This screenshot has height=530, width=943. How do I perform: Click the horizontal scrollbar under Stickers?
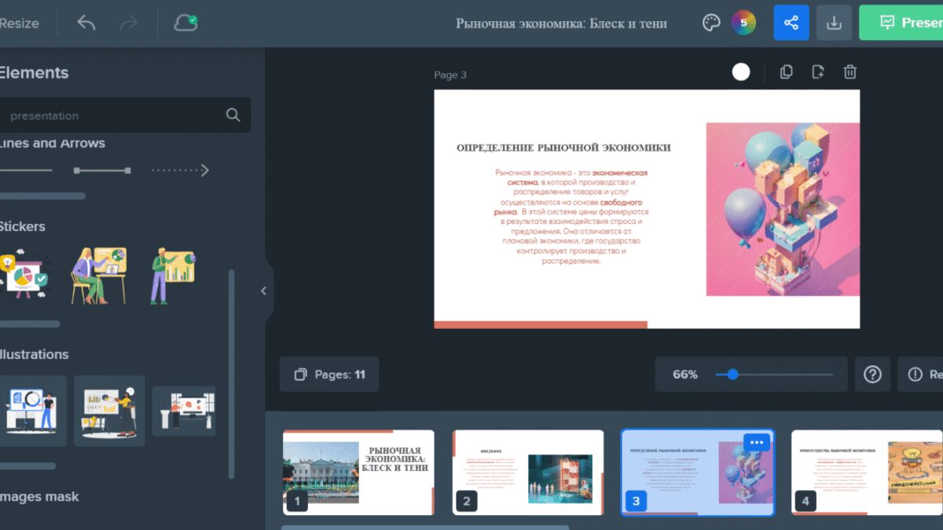(x=30, y=323)
